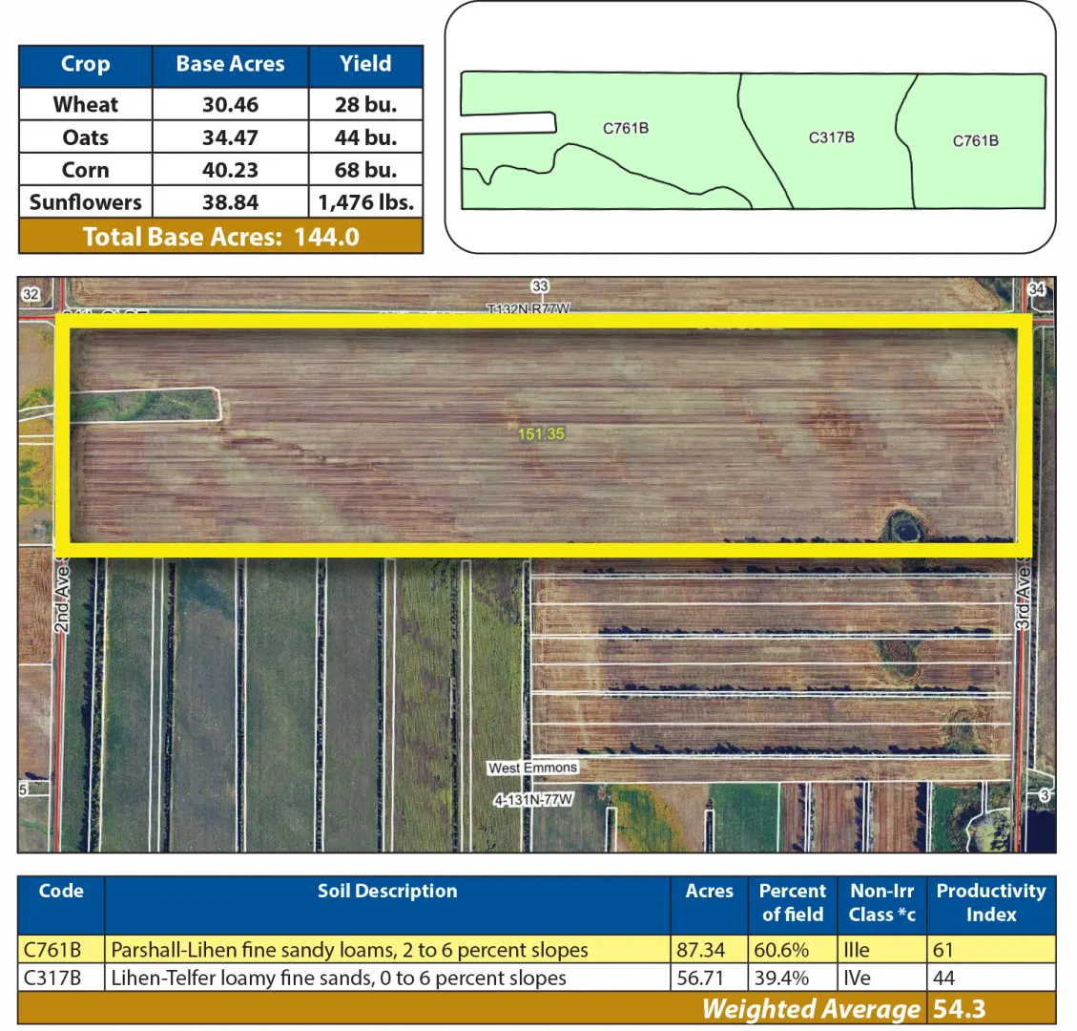
Task: Click the Base Acres column header
Action: [x=230, y=64]
